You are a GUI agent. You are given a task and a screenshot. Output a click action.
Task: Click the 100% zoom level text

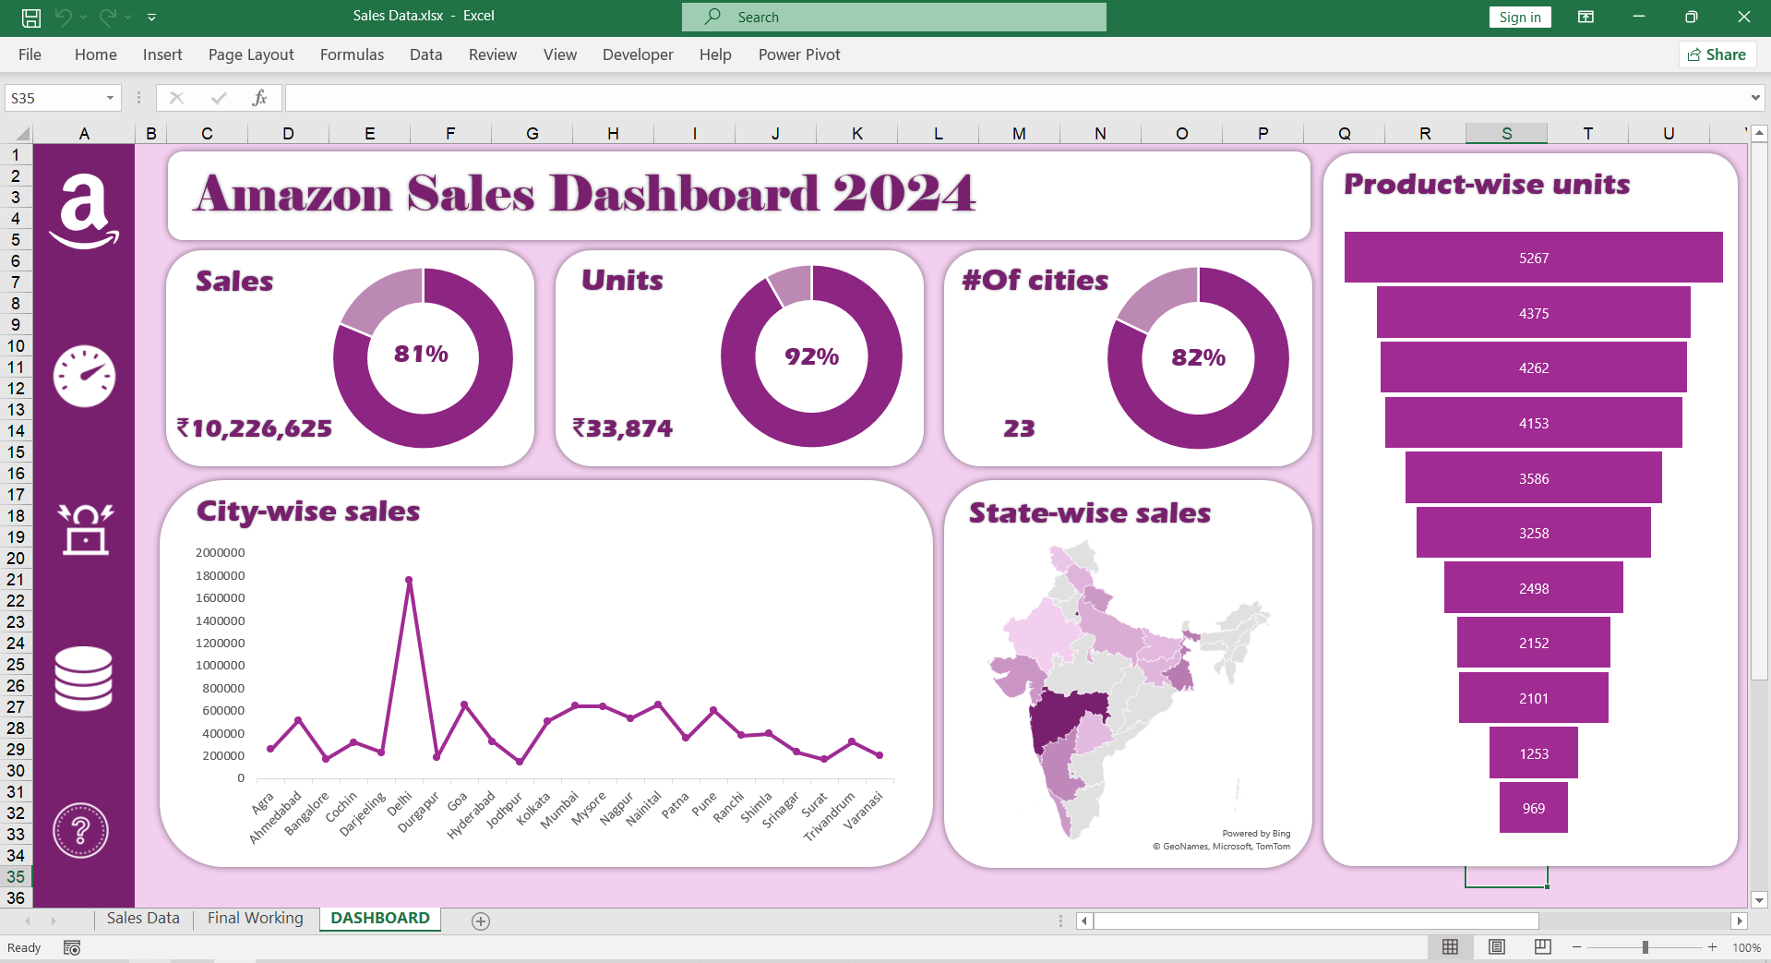click(x=1746, y=948)
